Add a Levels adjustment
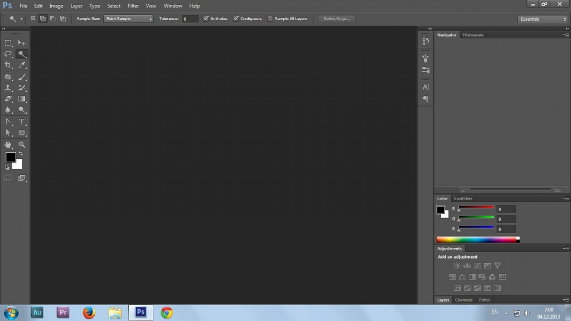 pyautogui.click(x=467, y=266)
